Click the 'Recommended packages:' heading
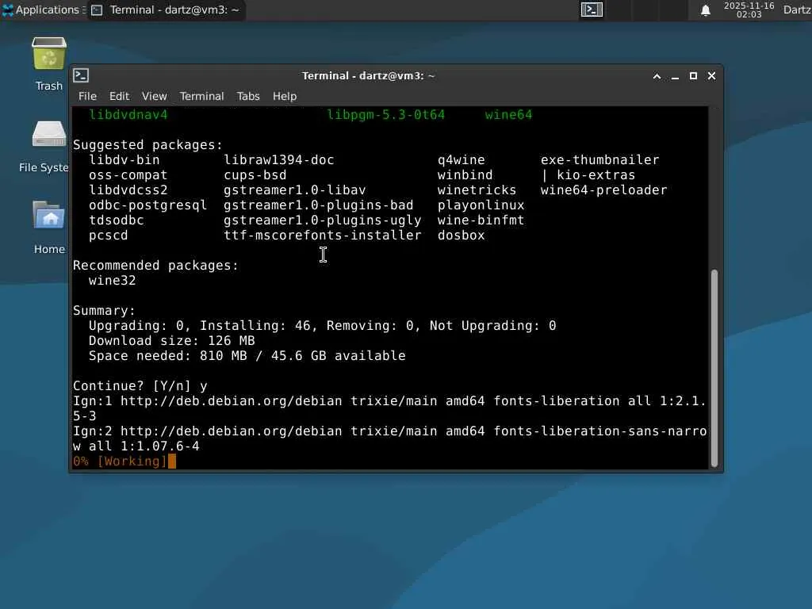812x609 pixels. click(155, 266)
